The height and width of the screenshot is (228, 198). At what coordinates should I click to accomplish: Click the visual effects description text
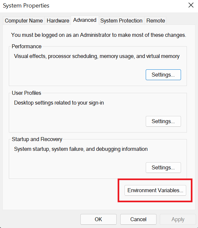tap(97, 56)
